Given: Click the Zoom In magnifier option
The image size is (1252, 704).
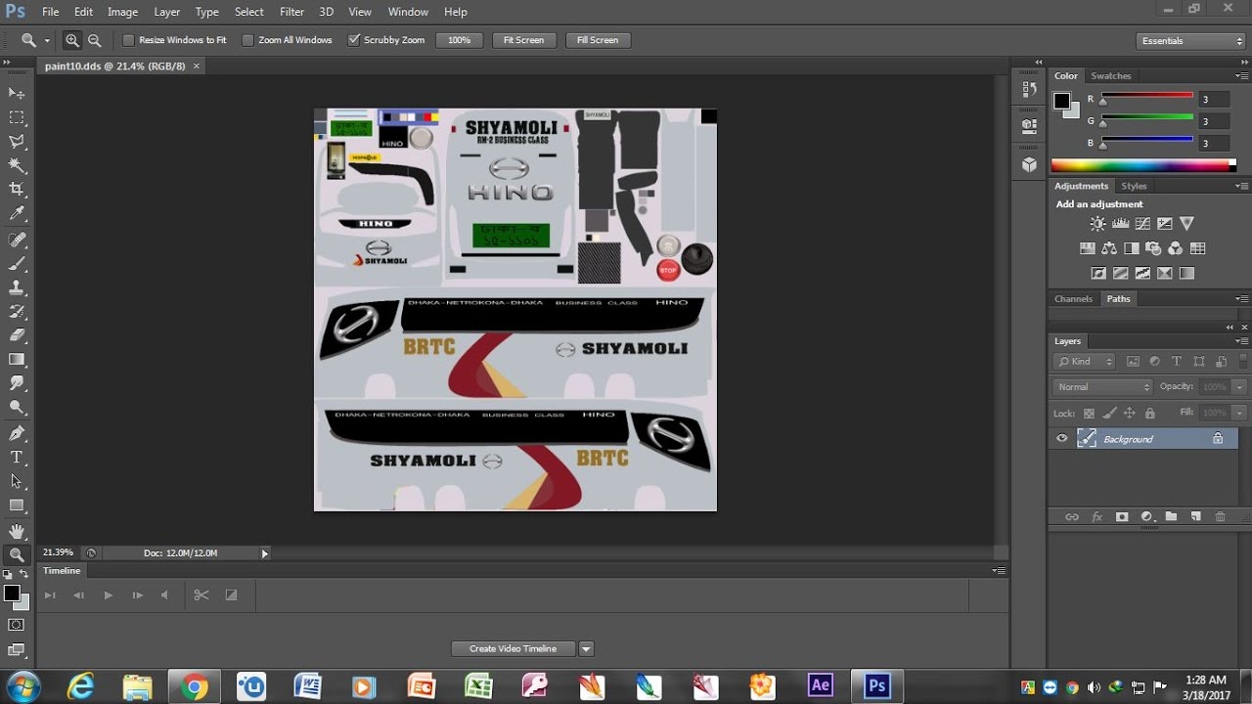Looking at the screenshot, I should coord(72,40).
